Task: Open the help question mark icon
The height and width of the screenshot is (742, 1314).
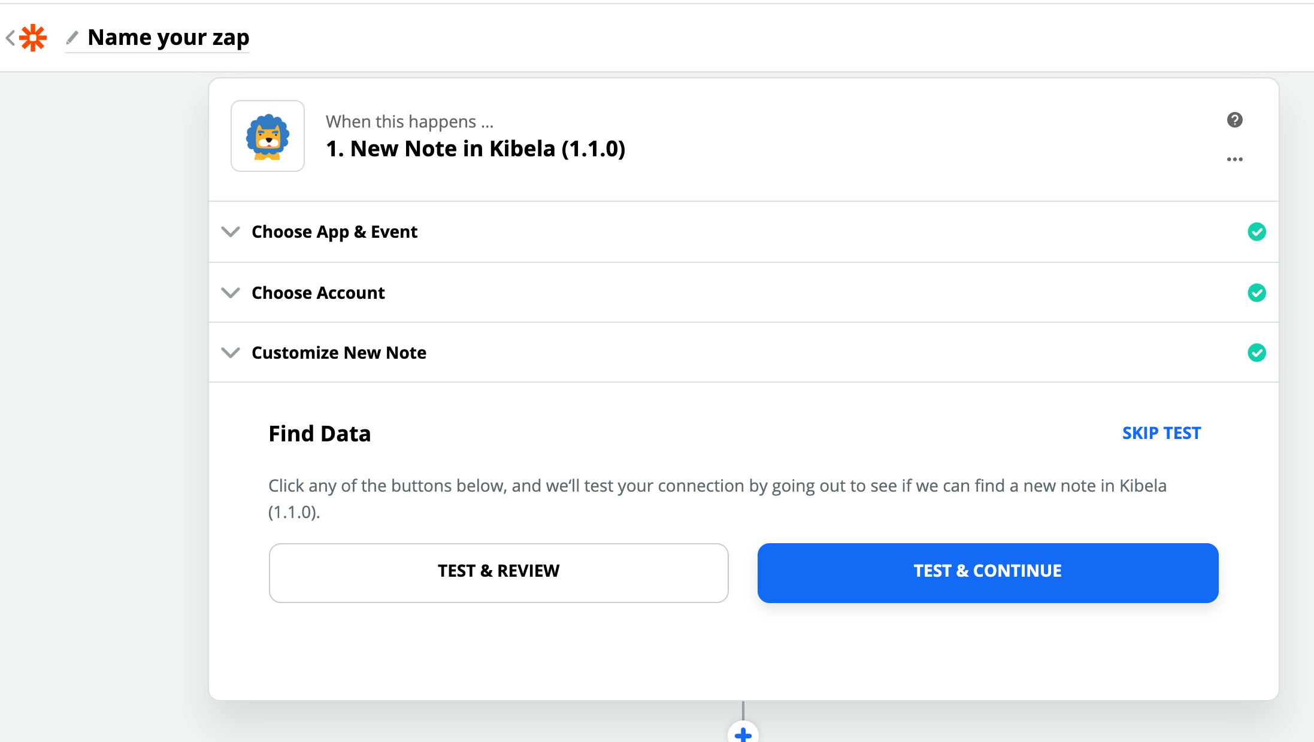Action: click(1234, 120)
